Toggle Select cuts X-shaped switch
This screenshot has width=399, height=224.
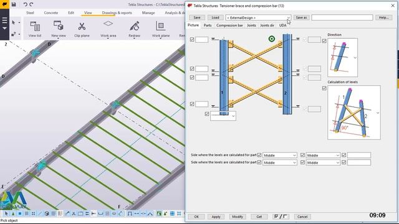point(74,213)
